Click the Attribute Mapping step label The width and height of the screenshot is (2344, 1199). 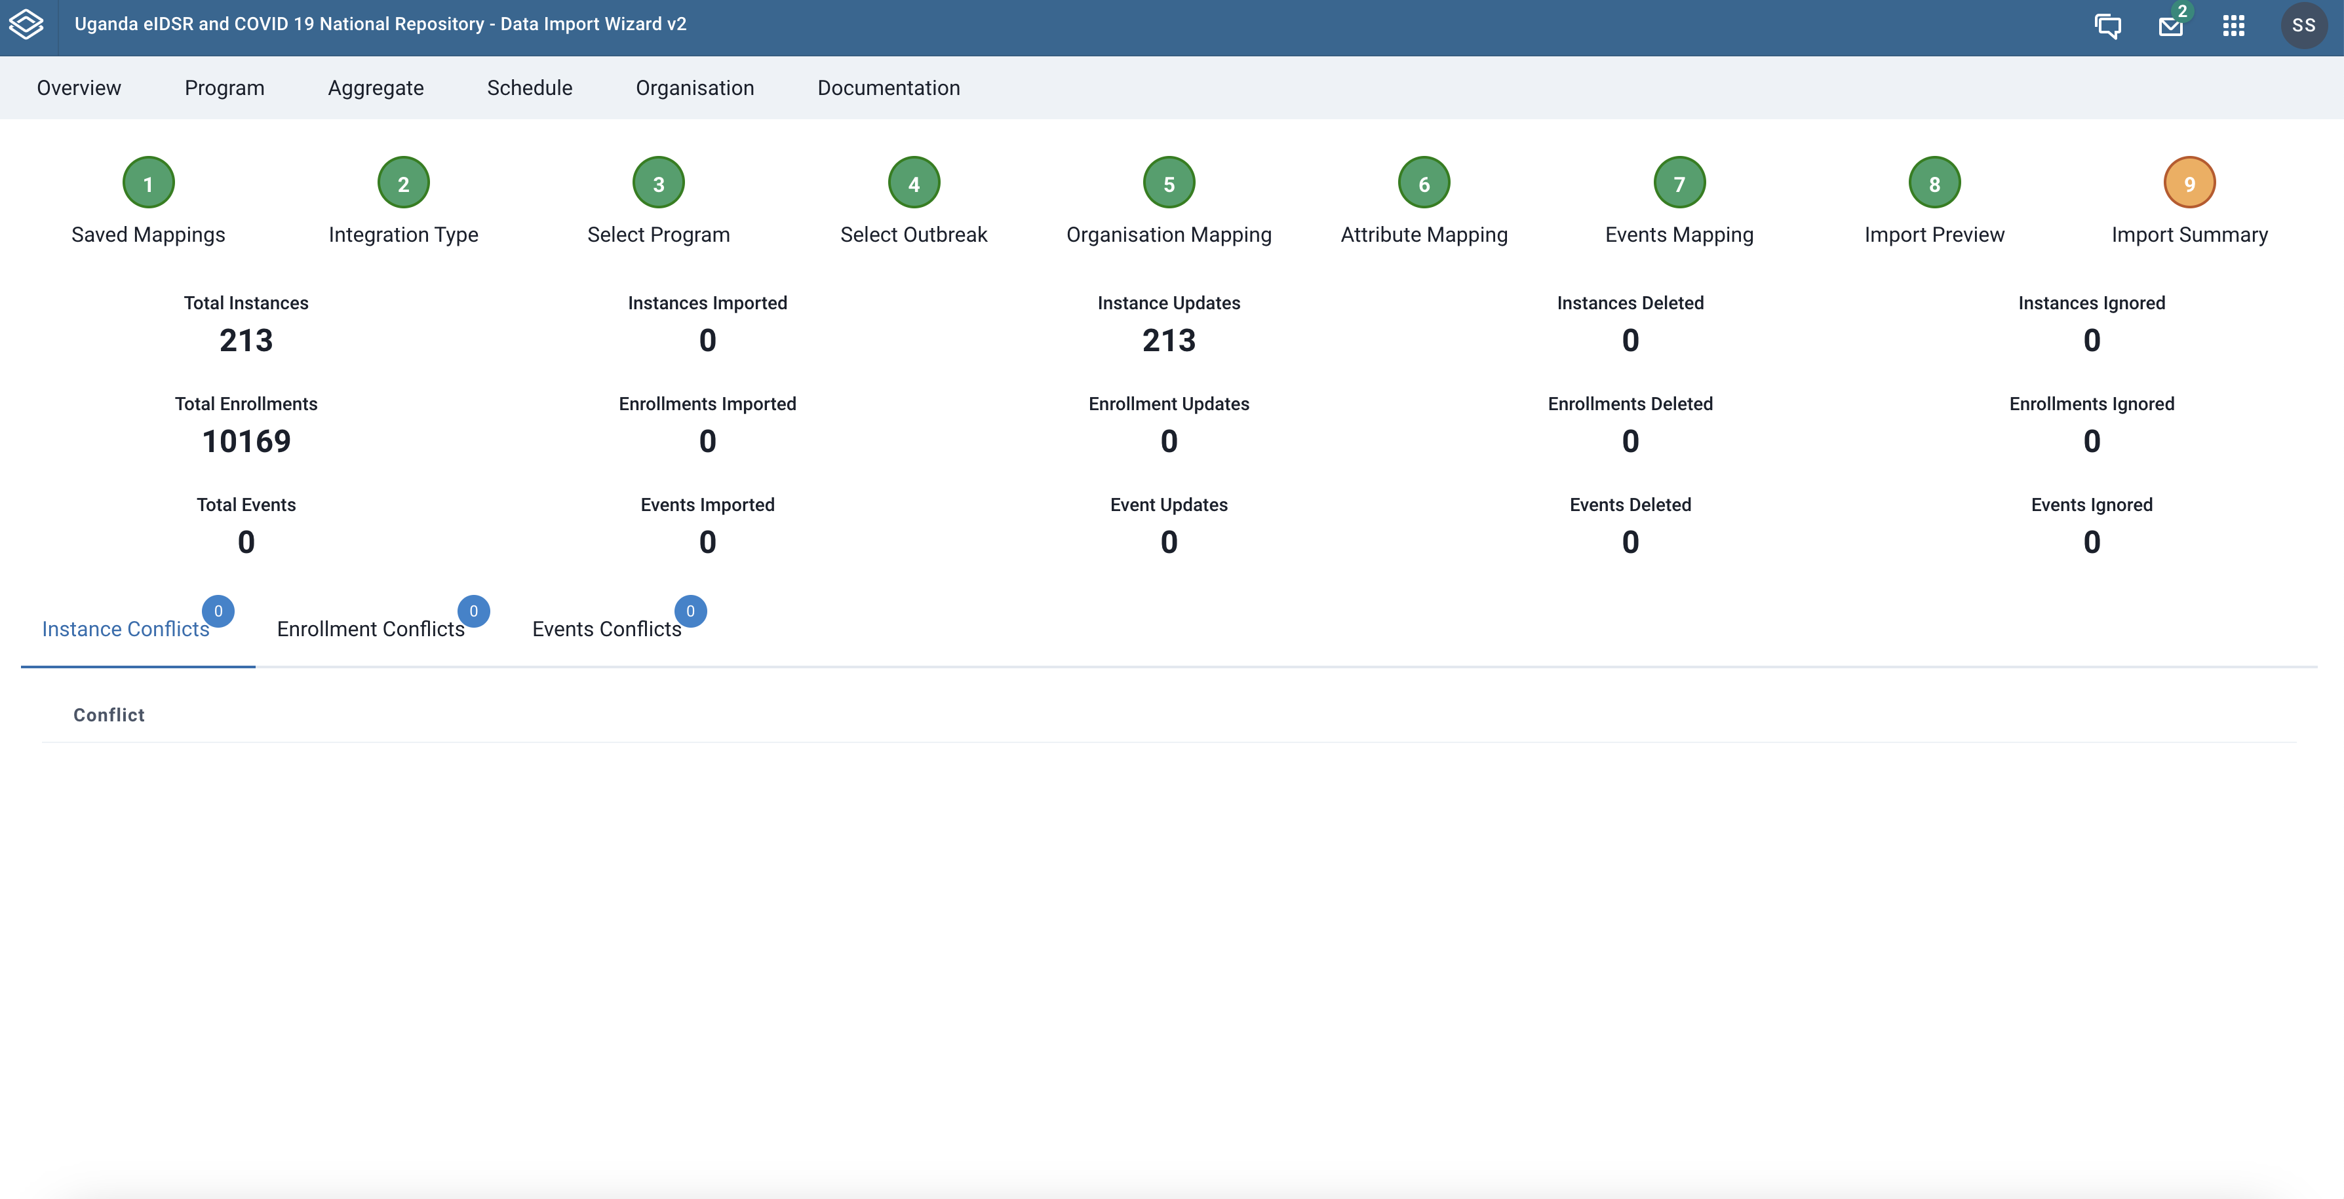(x=1424, y=235)
